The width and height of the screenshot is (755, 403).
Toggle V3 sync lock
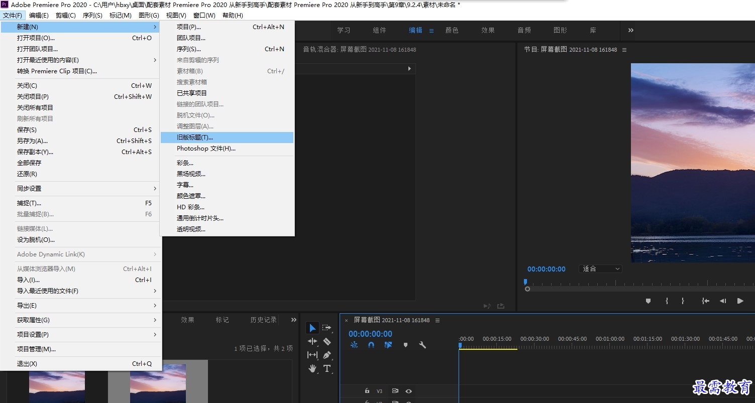point(395,391)
